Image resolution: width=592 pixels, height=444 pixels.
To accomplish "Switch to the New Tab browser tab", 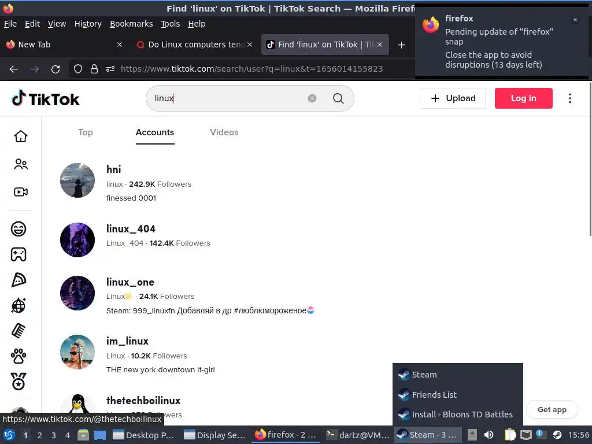I will pyautogui.click(x=64, y=45).
